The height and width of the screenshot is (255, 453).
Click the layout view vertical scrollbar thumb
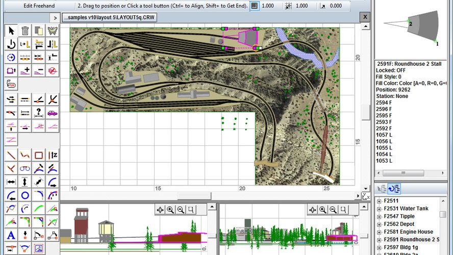tap(365, 112)
